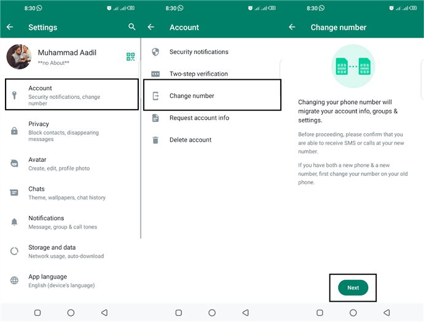Image resolution: width=424 pixels, height=322 pixels.
Task: Open Security notifications option
Action: point(212,52)
